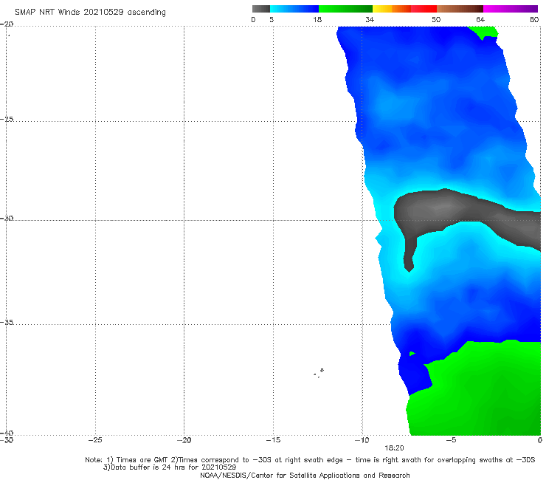The image size is (546, 480).
Task: Click the title 'SMAP NRT Winds 20210529 ascending'
Action: point(90,13)
